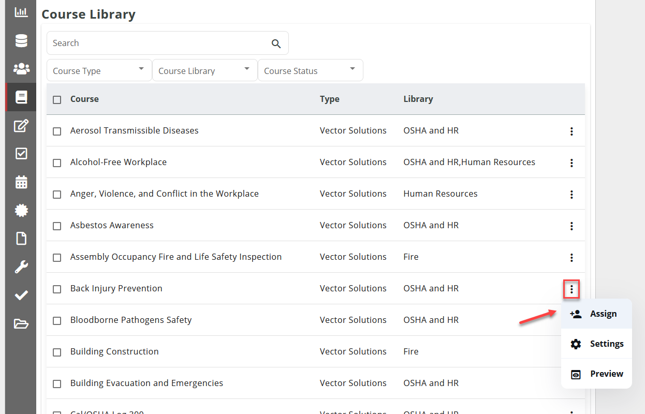The height and width of the screenshot is (414, 645).
Task: Select the database icon in the sidebar
Action: click(x=20, y=40)
